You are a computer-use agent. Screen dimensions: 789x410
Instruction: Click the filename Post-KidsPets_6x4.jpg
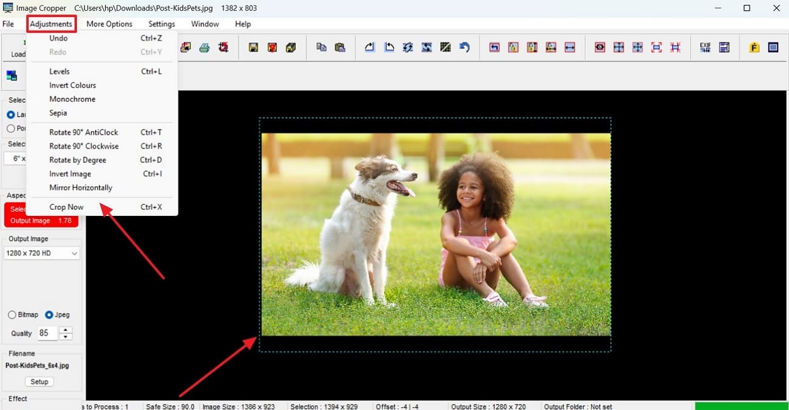37,366
